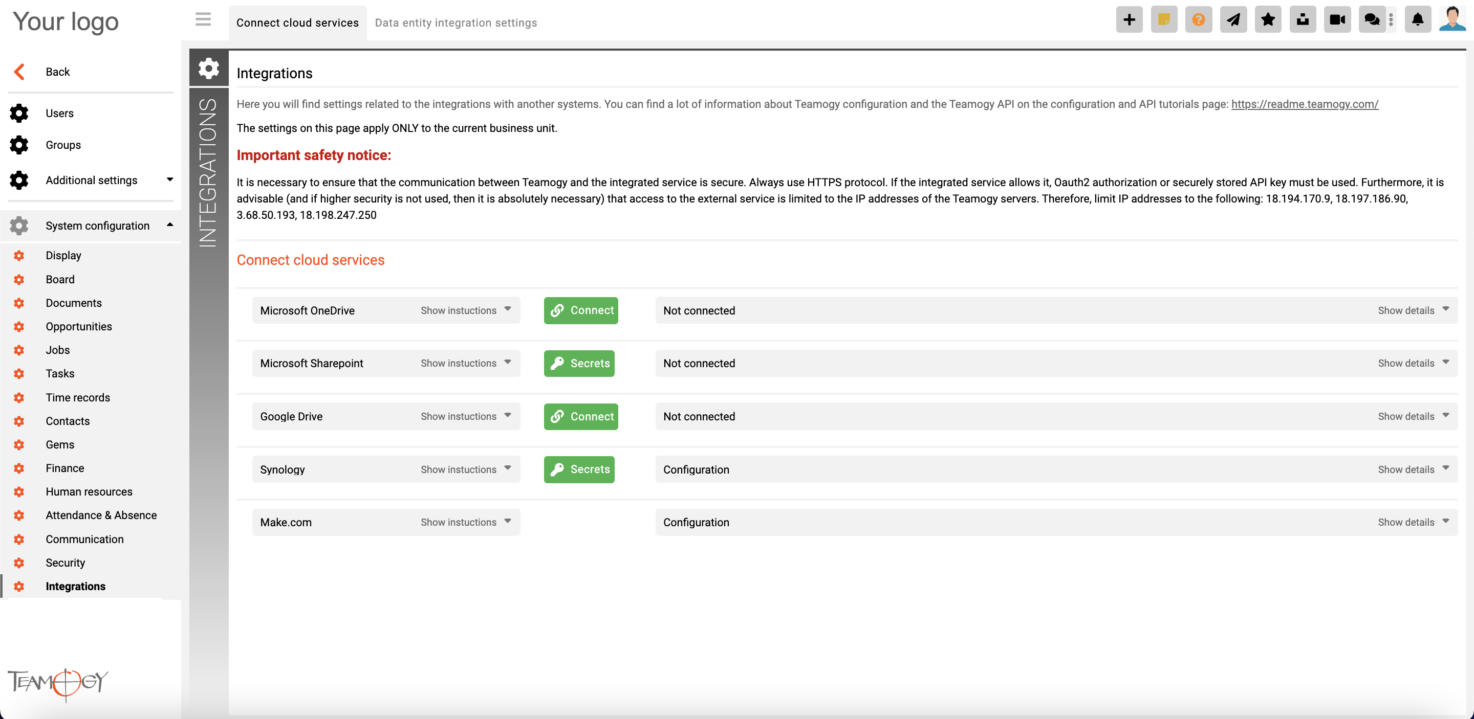Click the plus add-new icon in top toolbar
Viewport: 1474px width, 719px height.
point(1129,20)
